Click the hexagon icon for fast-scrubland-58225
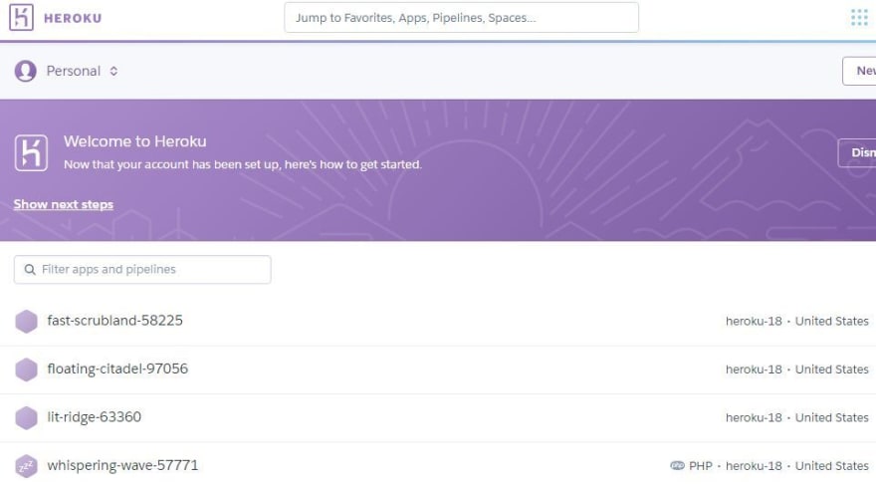The height and width of the screenshot is (490, 876). pos(26,322)
